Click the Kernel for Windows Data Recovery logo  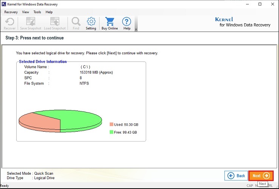(243, 22)
